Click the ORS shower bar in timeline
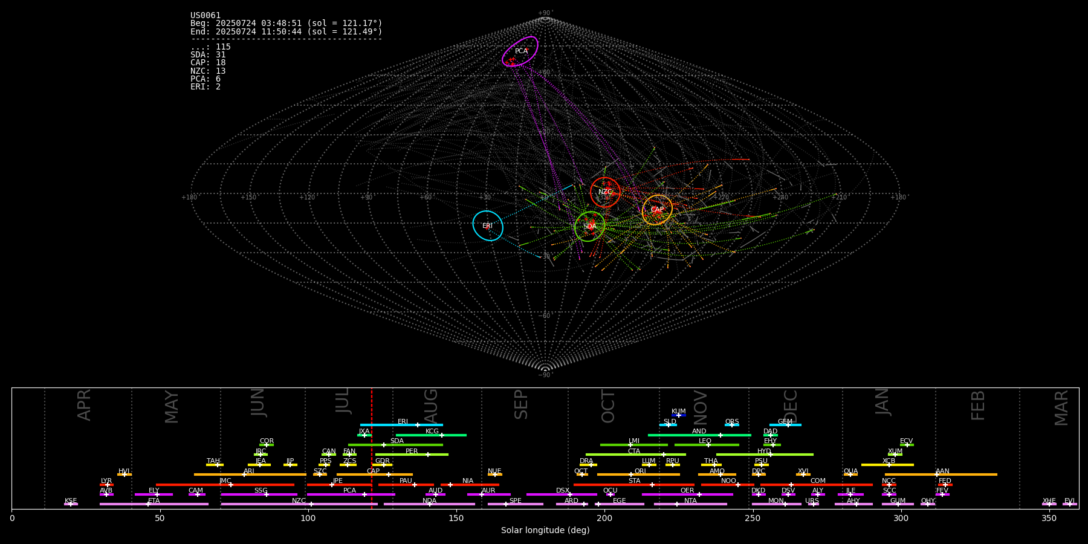The height and width of the screenshot is (544, 1088). (731, 425)
